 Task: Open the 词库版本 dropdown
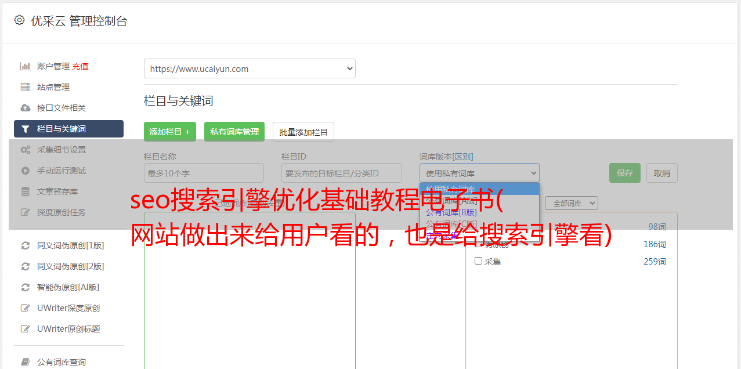coord(479,173)
